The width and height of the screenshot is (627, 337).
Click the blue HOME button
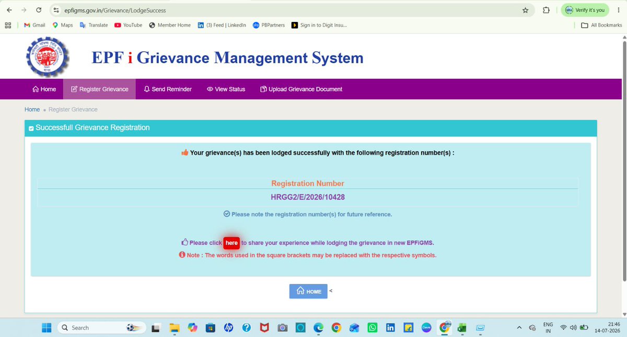click(308, 292)
